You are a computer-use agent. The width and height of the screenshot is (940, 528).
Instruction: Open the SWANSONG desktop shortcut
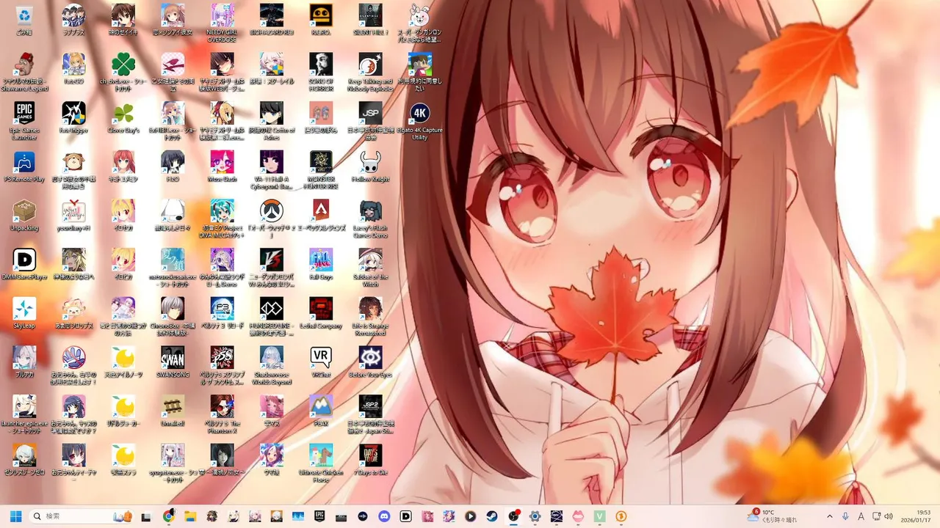(173, 362)
